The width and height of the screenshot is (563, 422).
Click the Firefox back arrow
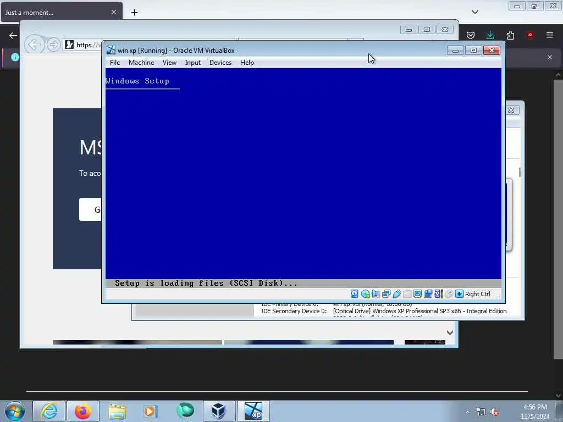point(13,35)
